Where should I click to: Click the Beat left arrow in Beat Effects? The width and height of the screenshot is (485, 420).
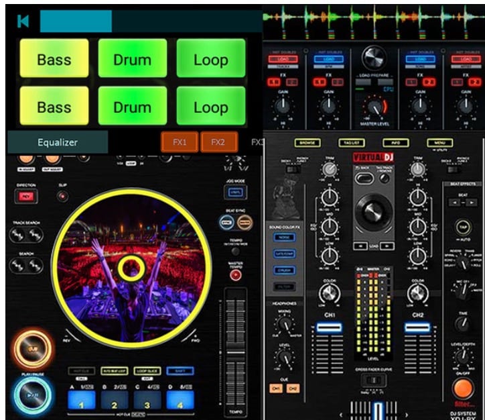click(454, 203)
